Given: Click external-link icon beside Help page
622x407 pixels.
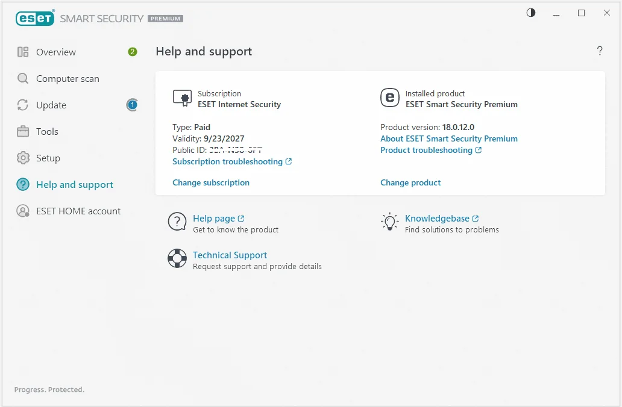Looking at the screenshot, I should click(x=241, y=219).
